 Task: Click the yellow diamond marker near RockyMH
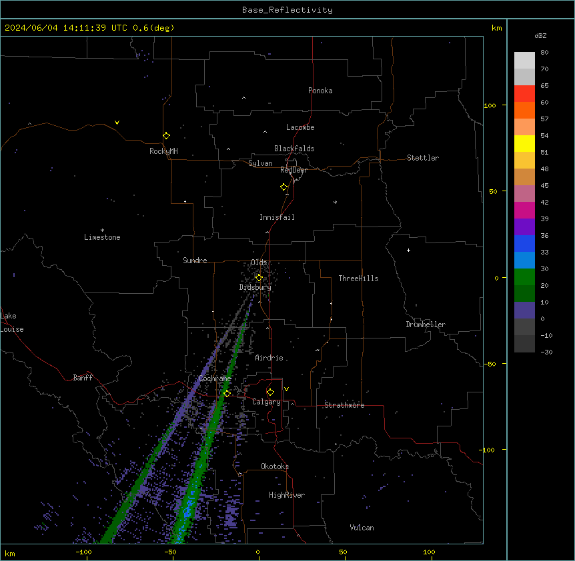point(166,135)
